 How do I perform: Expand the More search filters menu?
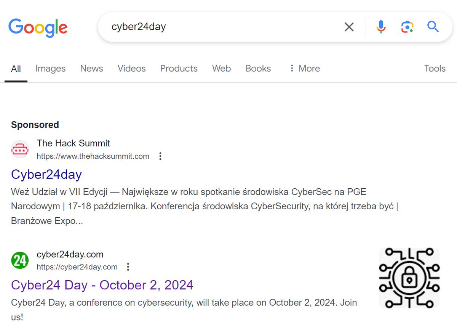coord(304,69)
